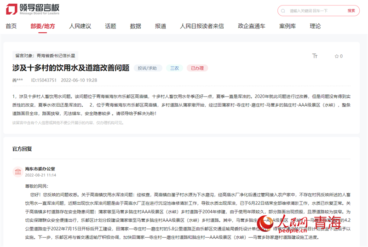The image size is (368, 247).
Task: Open the 人民建议 navigation item
Action: 80,26
